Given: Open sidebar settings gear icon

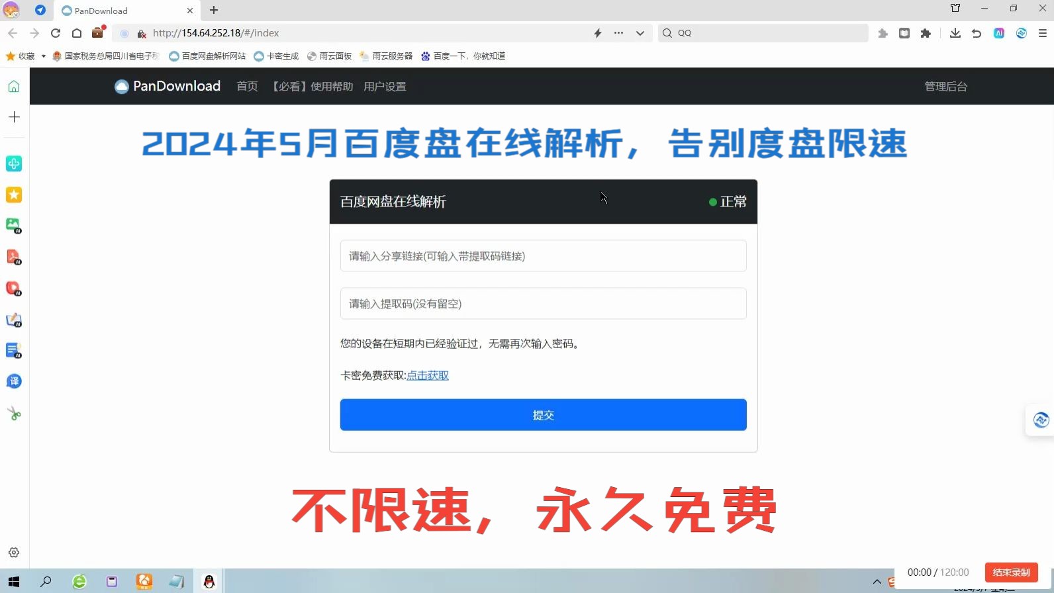Looking at the screenshot, I should click(14, 553).
